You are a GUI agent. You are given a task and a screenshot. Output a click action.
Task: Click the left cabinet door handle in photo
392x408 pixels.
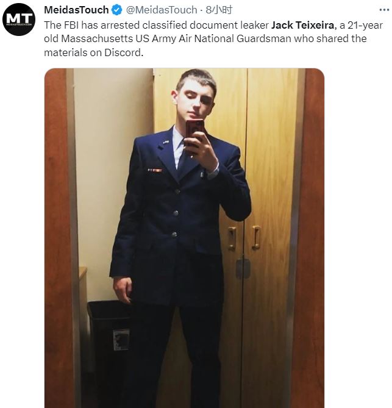point(232,238)
